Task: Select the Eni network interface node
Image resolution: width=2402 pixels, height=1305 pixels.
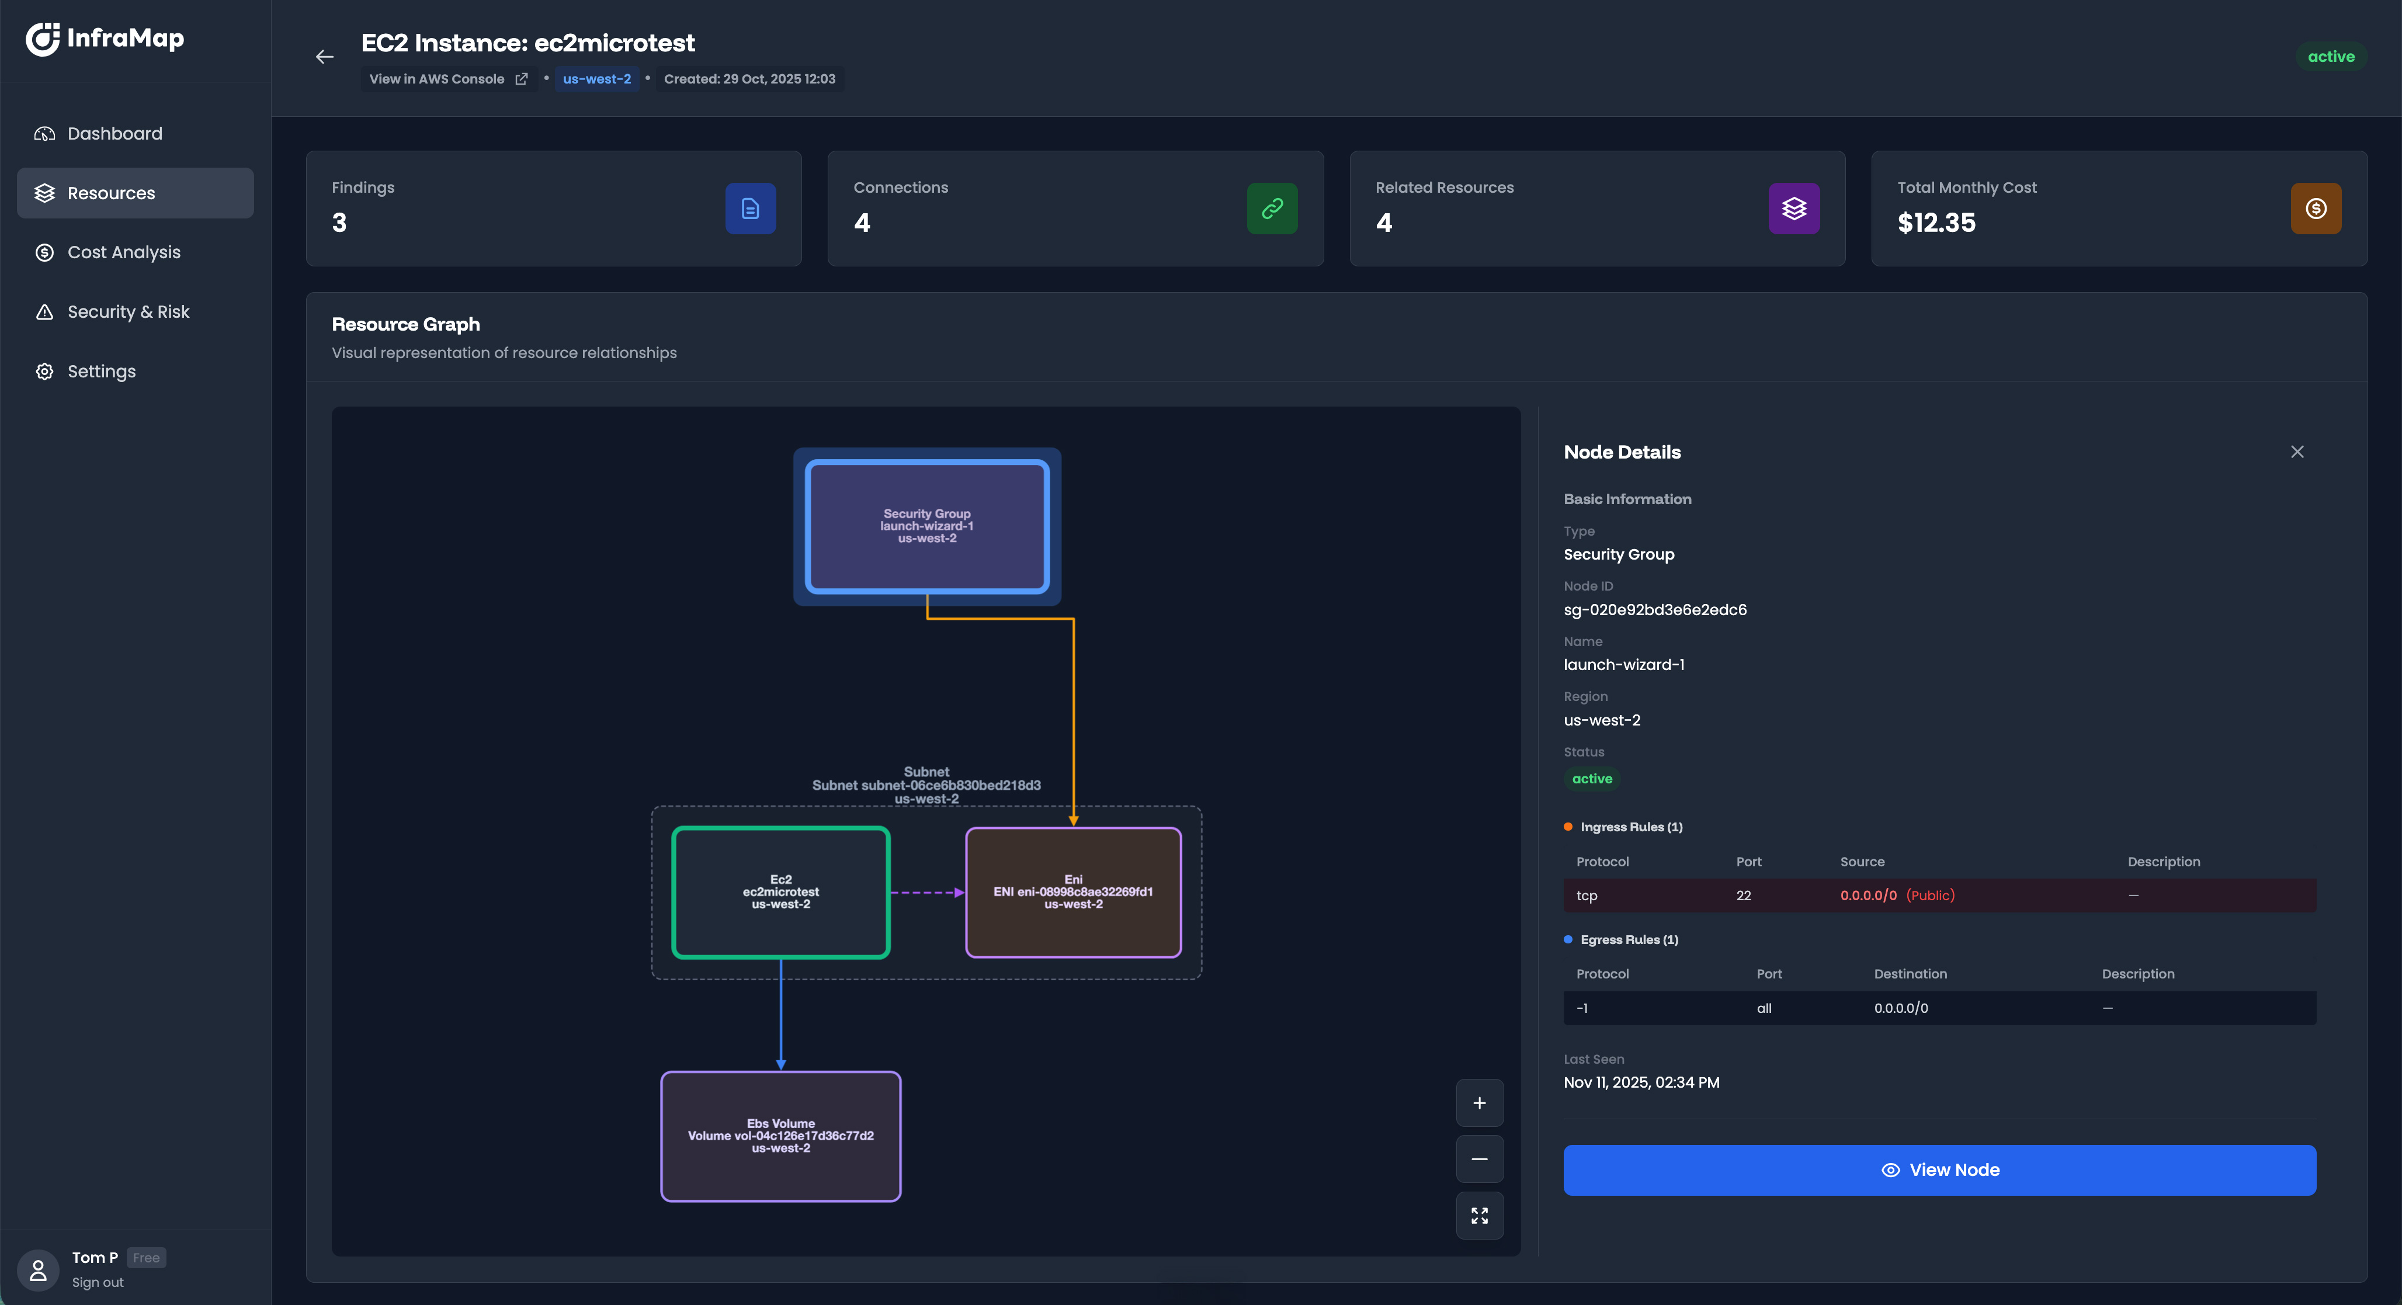Action: point(1072,892)
